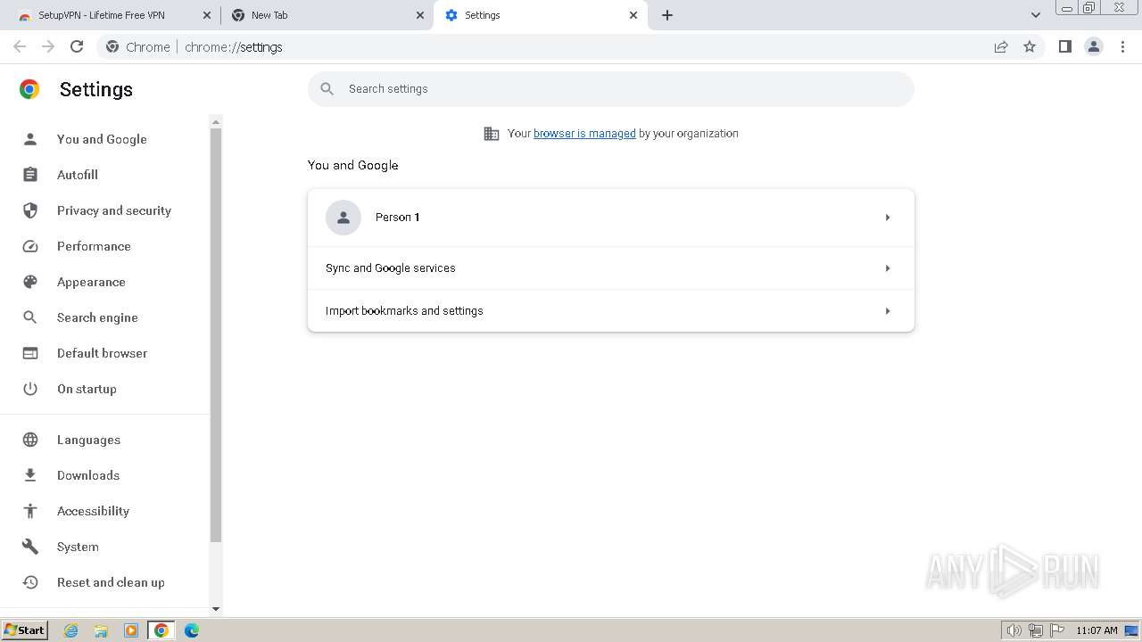Close the Settings tab
The height and width of the screenshot is (642, 1142).
(633, 15)
